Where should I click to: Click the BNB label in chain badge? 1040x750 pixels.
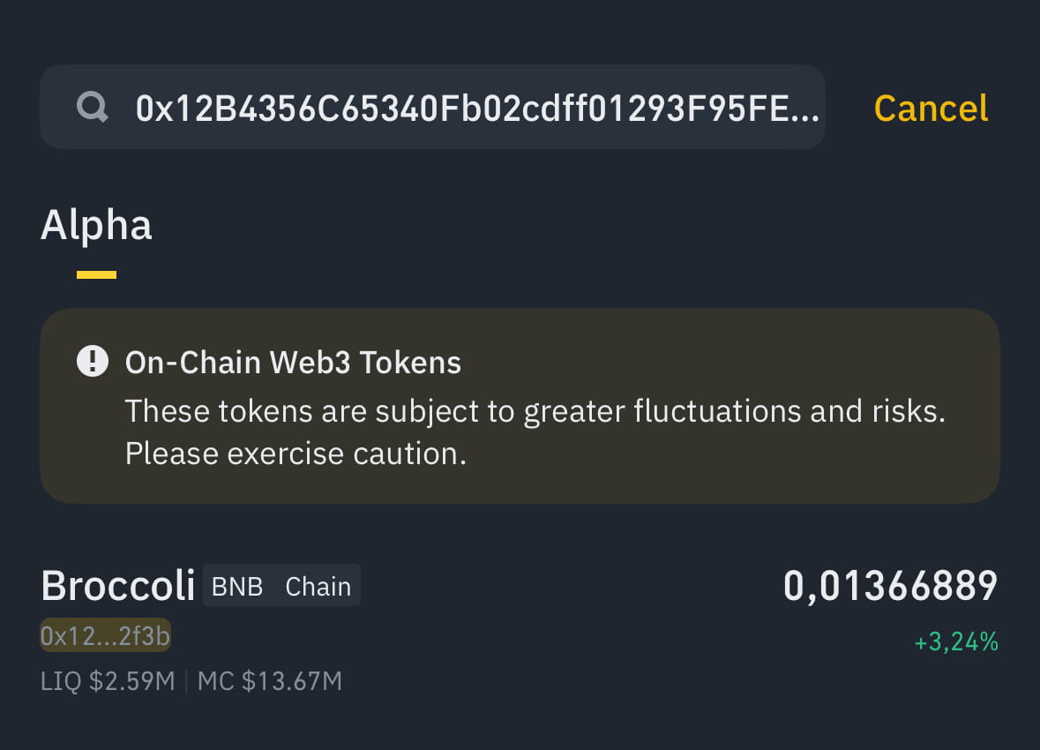[x=237, y=587]
